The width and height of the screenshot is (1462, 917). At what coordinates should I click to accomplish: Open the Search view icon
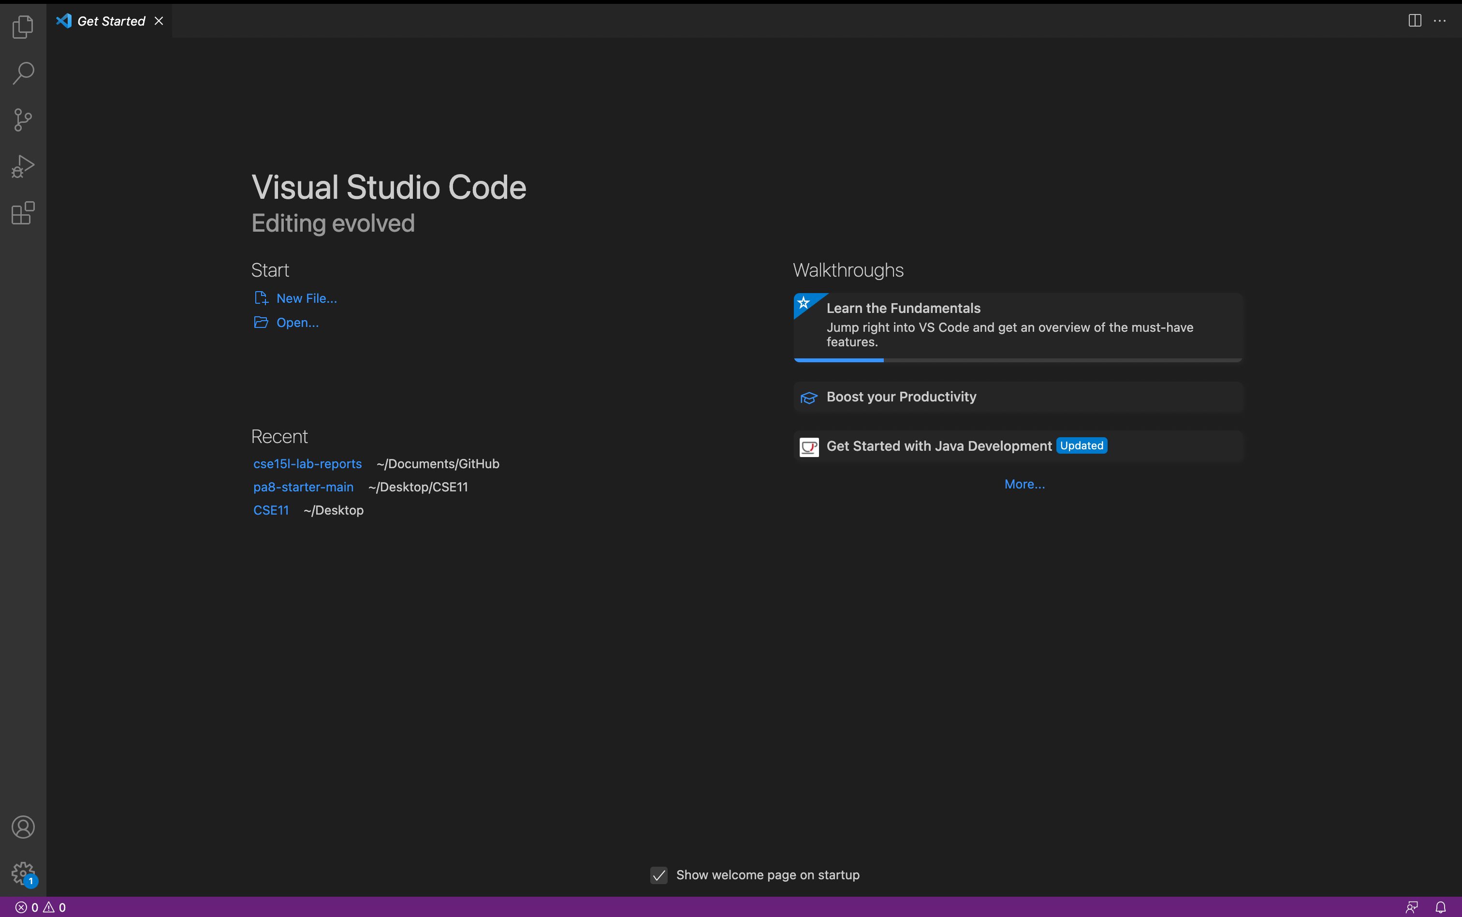(23, 73)
